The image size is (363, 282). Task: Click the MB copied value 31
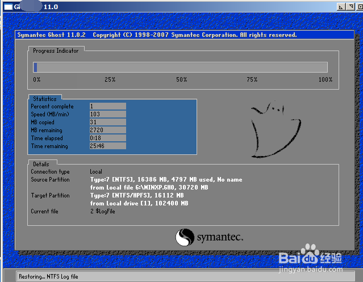[x=108, y=122]
